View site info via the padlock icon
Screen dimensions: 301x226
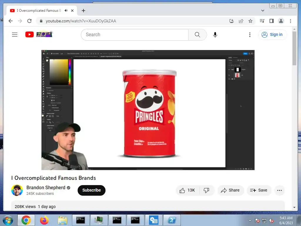pos(41,21)
